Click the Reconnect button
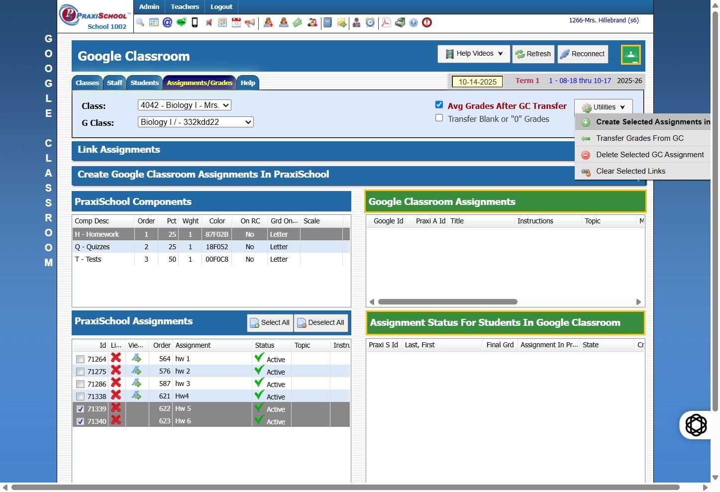Screen dimensions: 720x492 click(583, 54)
